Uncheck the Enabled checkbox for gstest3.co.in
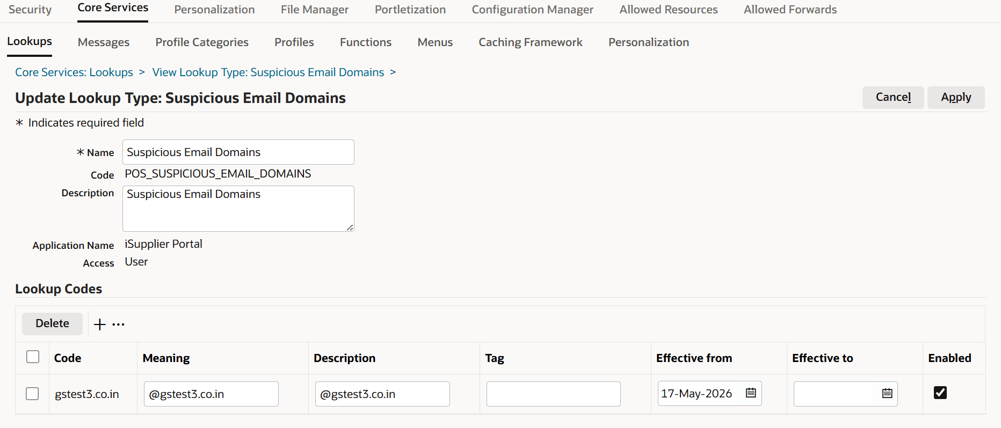 point(940,393)
